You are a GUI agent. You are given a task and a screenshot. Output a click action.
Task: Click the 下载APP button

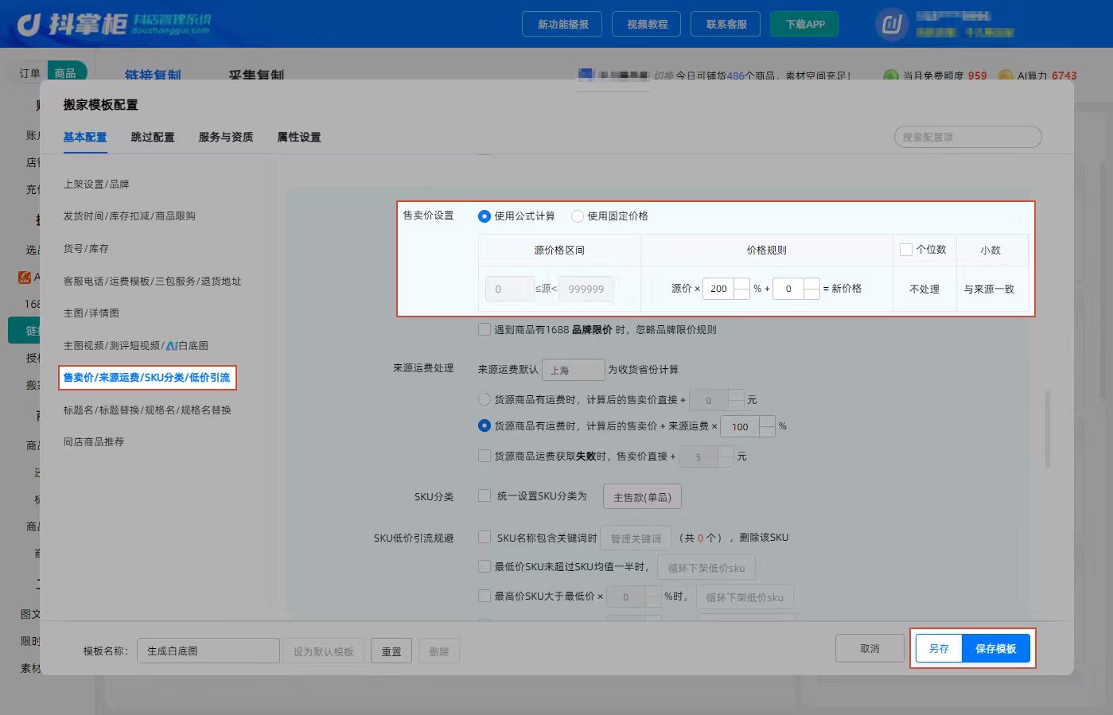pyautogui.click(x=805, y=24)
